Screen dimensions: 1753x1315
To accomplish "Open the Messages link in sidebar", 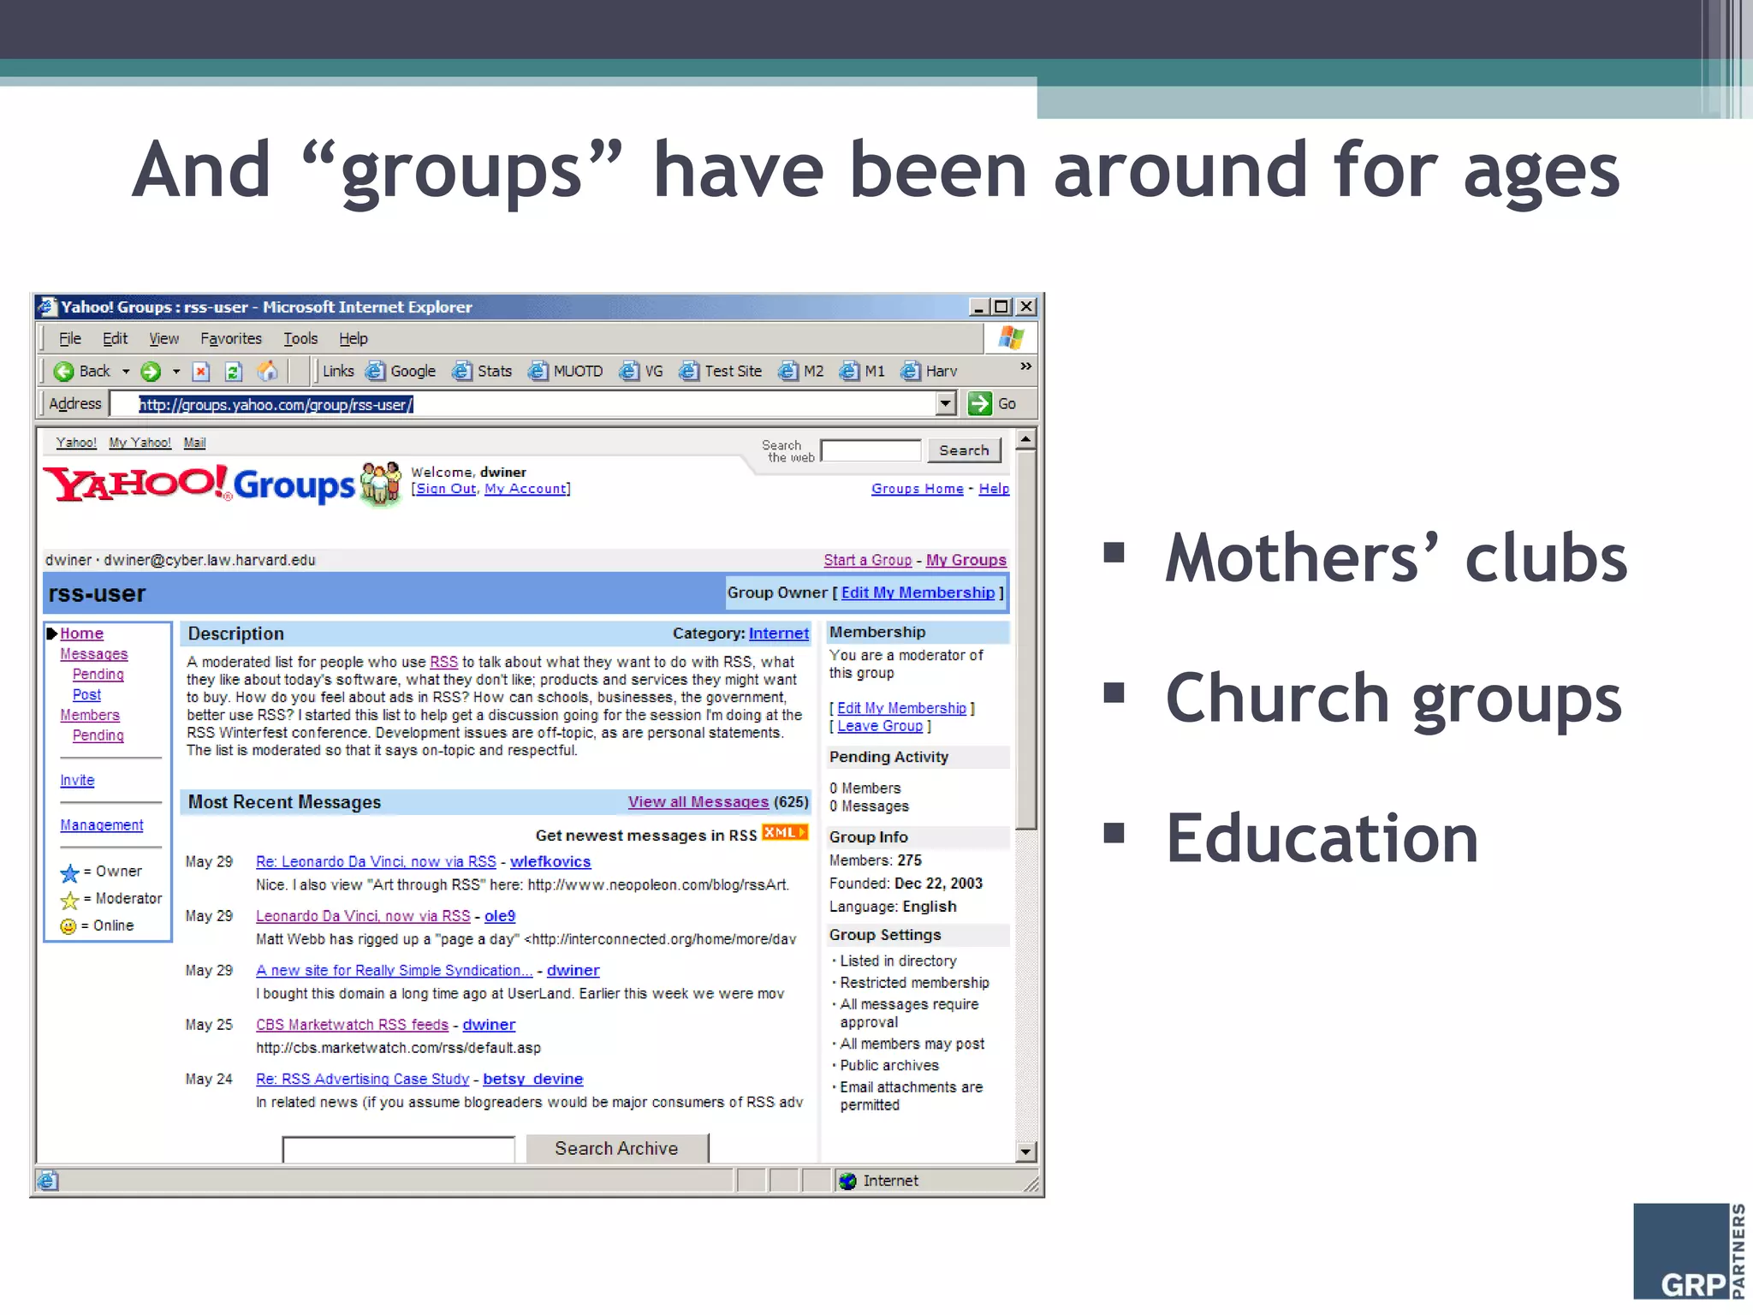I will tap(94, 654).
